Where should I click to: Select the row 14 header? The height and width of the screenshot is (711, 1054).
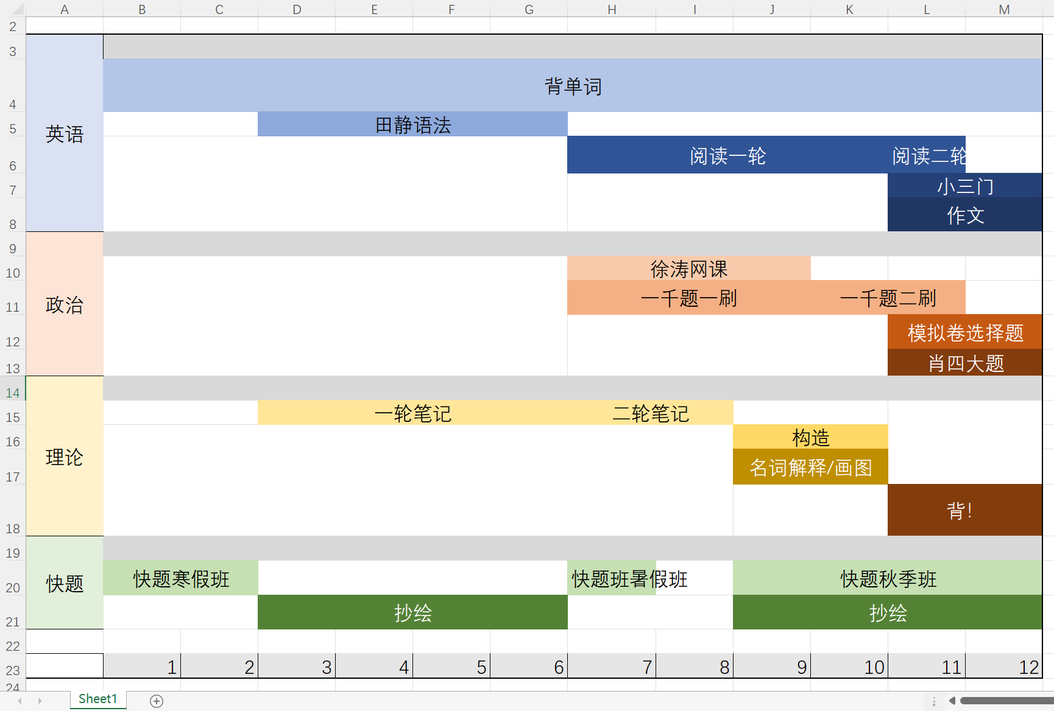tap(12, 393)
